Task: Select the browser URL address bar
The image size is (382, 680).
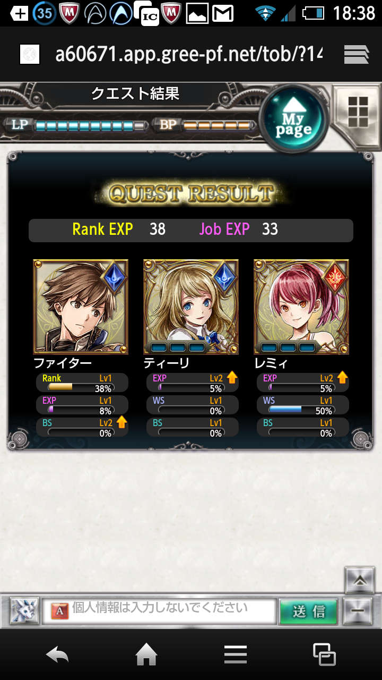Action: coord(189,54)
